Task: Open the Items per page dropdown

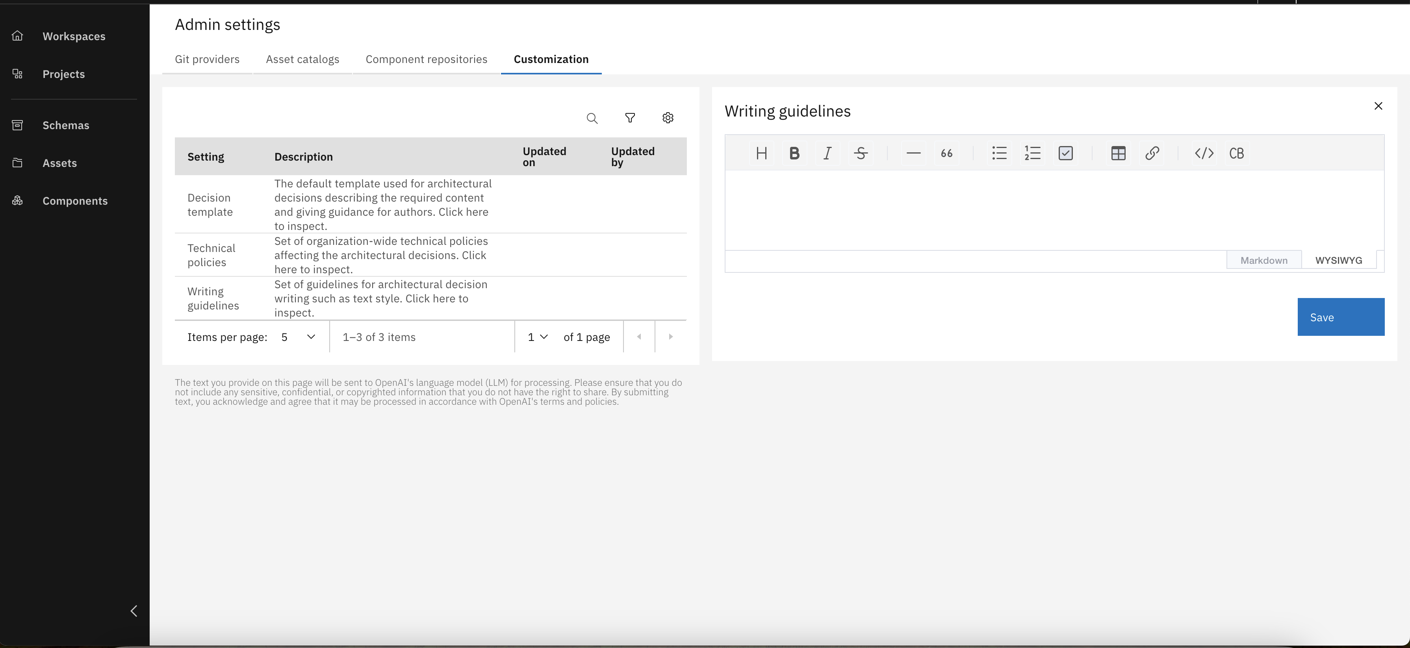Action: [298, 337]
